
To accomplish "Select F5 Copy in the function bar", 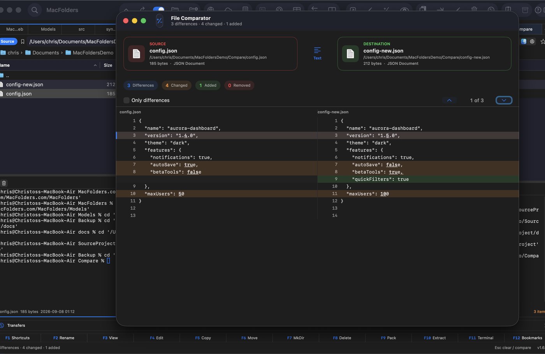I will [203, 338].
